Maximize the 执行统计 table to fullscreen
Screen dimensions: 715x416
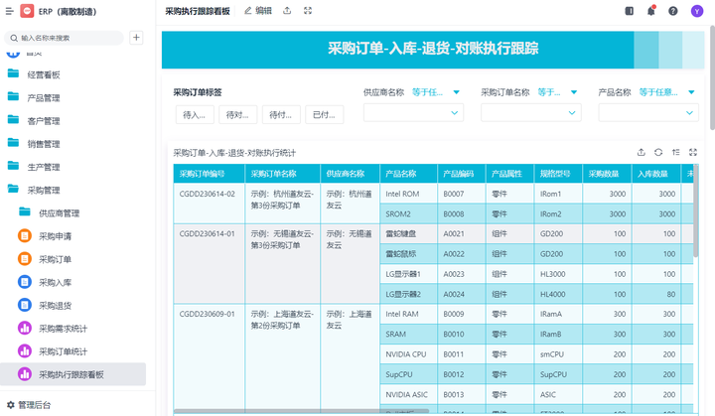click(693, 153)
